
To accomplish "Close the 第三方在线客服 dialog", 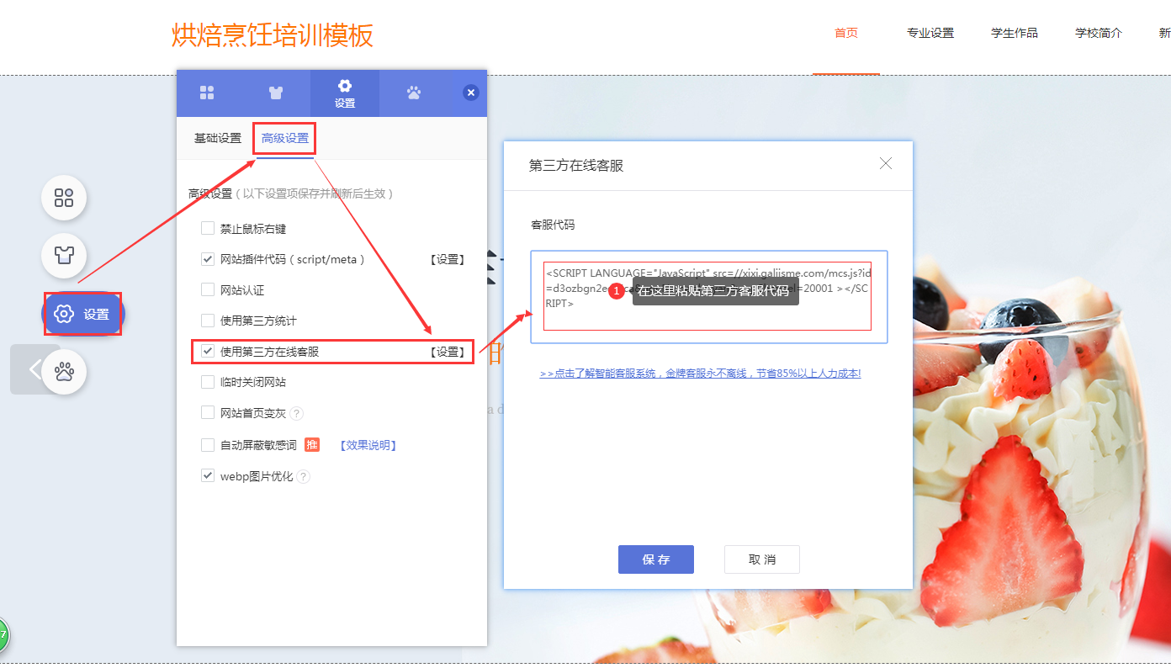I will [x=886, y=164].
